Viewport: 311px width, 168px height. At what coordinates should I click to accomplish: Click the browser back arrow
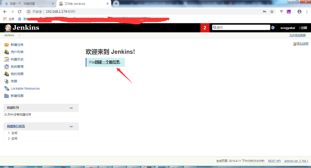5,11
